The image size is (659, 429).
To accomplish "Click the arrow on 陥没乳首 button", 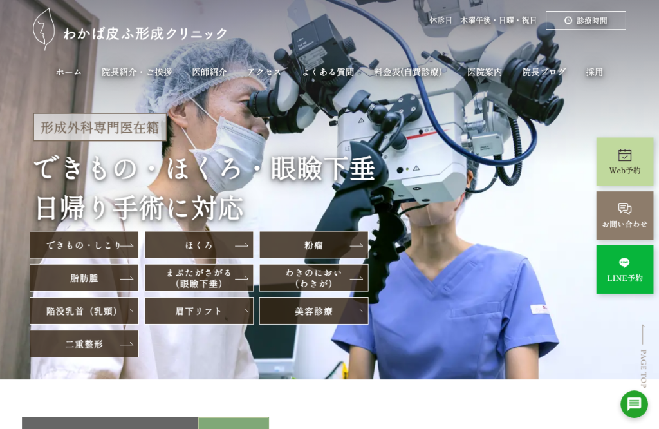I will pos(127,311).
